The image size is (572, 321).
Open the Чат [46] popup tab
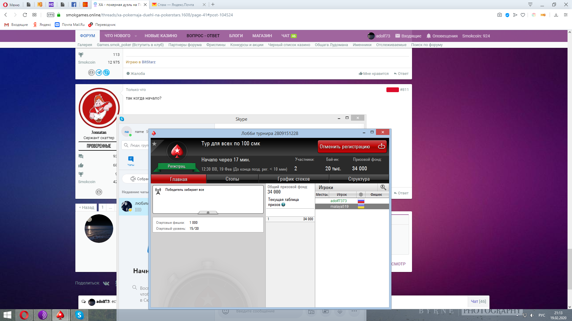pyautogui.click(x=478, y=301)
